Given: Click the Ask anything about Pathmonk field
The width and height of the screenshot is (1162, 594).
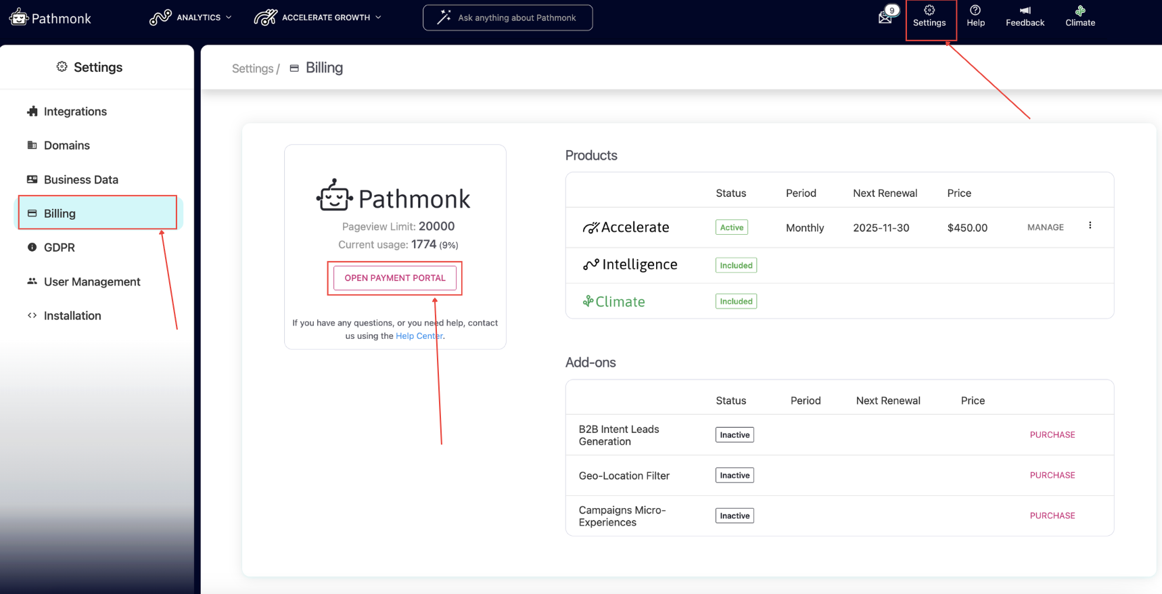Looking at the screenshot, I should (x=508, y=18).
